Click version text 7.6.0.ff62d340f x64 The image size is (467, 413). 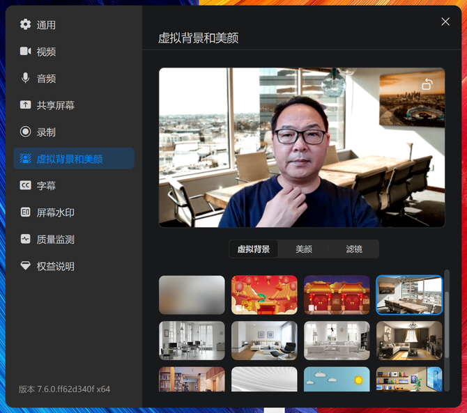64,389
